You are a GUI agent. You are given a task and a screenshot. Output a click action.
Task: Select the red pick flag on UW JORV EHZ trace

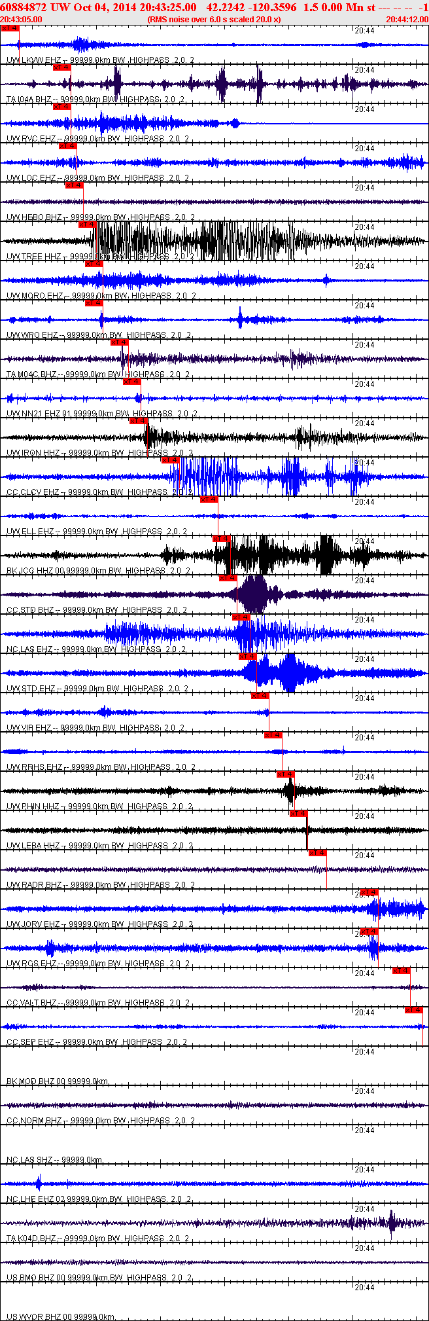tap(369, 892)
